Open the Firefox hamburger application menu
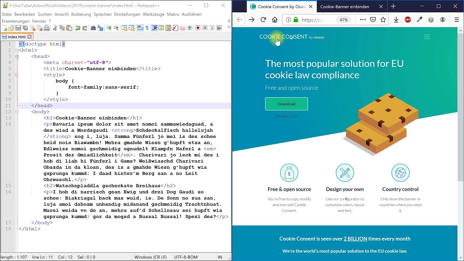Image resolution: width=464 pixels, height=261 pixels. pos(457,20)
